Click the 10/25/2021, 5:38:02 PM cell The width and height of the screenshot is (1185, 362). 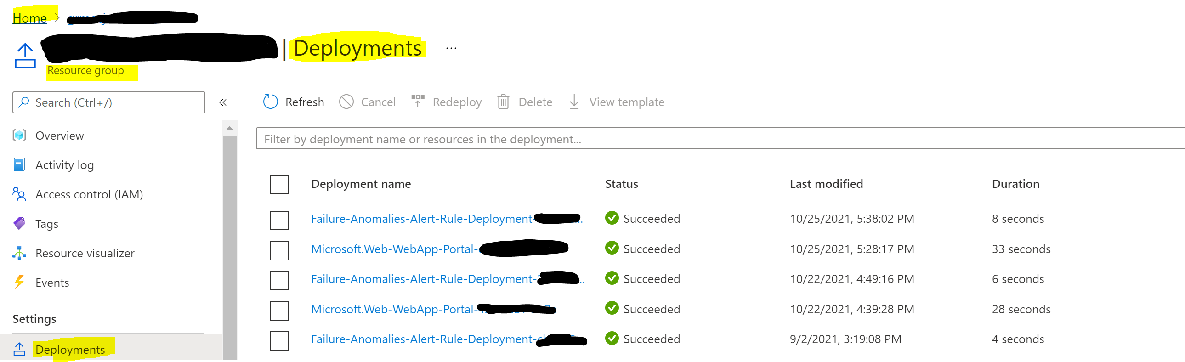click(852, 219)
